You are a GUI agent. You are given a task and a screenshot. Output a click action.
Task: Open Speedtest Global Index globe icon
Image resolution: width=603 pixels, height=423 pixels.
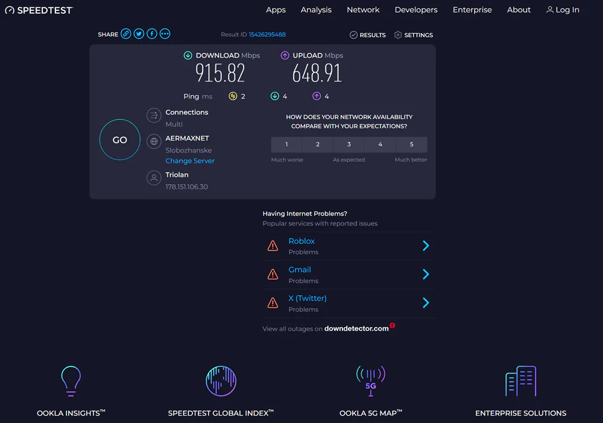[x=221, y=381]
